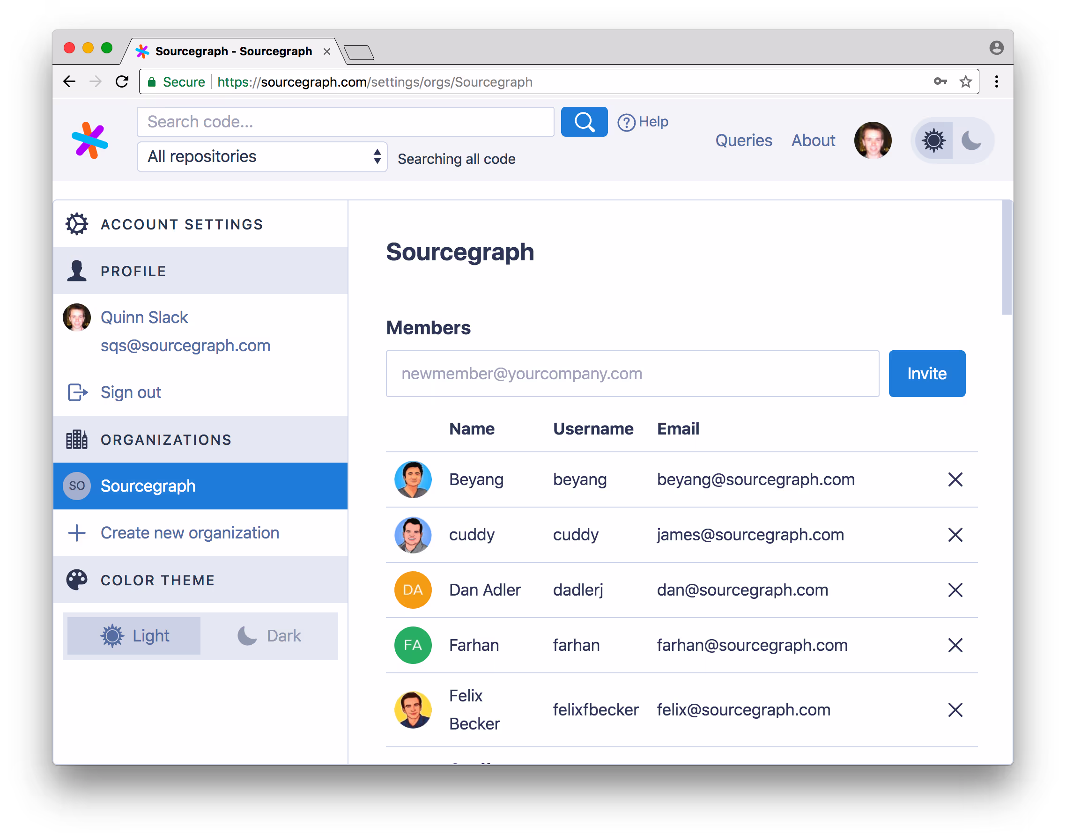Remove member Farhan with the X icon
The image size is (1066, 840).
pyautogui.click(x=955, y=645)
